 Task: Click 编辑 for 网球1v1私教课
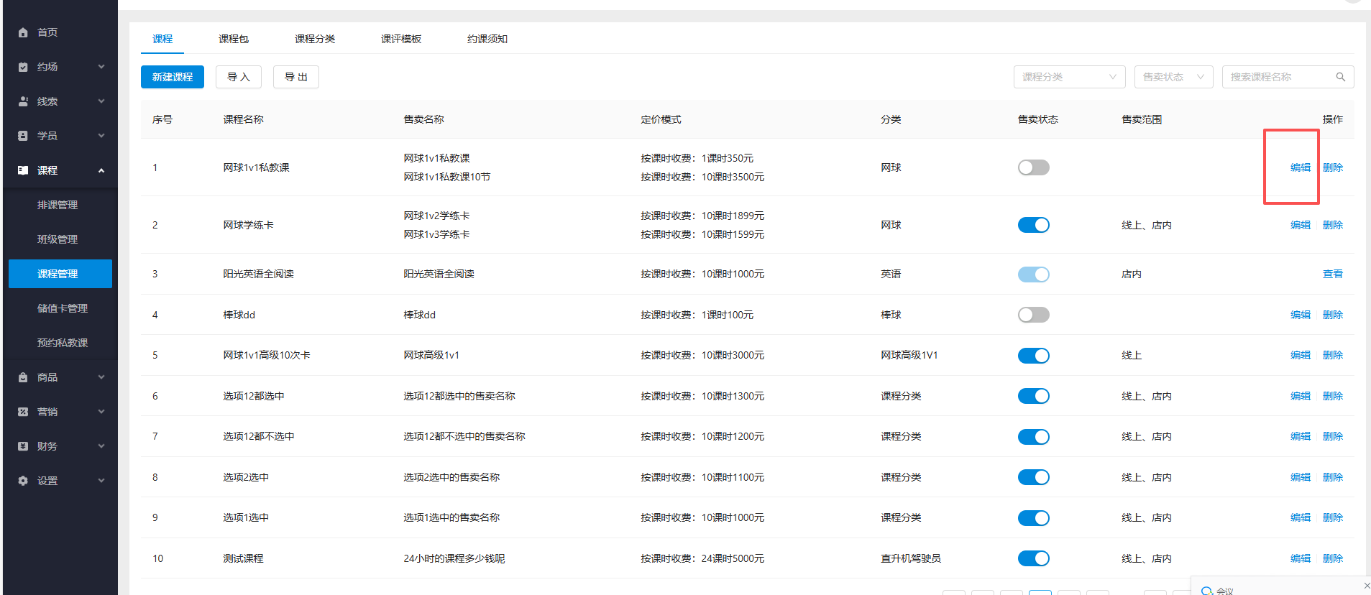click(x=1301, y=167)
